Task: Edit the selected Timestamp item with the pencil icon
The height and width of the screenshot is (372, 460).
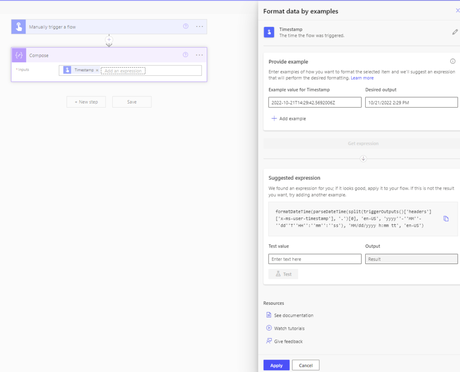Action: (455, 32)
